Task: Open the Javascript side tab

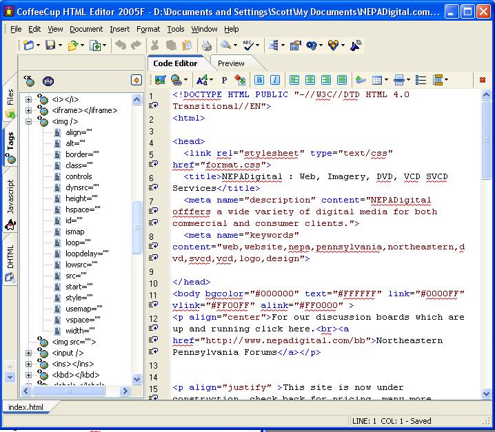Action: (10, 205)
